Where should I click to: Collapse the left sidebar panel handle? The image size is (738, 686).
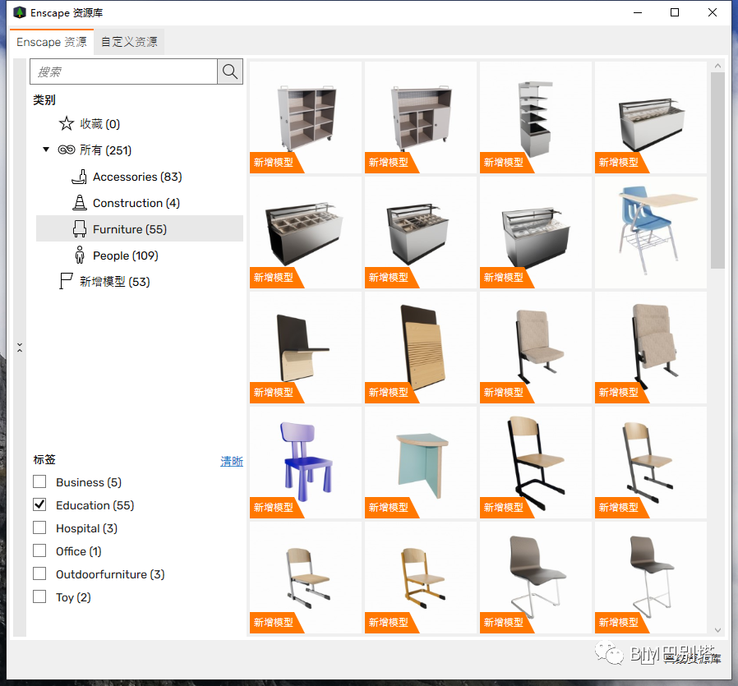coord(19,348)
